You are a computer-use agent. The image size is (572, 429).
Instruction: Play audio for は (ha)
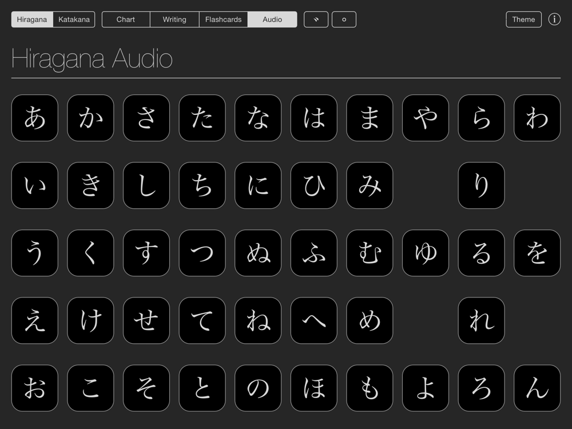click(313, 118)
